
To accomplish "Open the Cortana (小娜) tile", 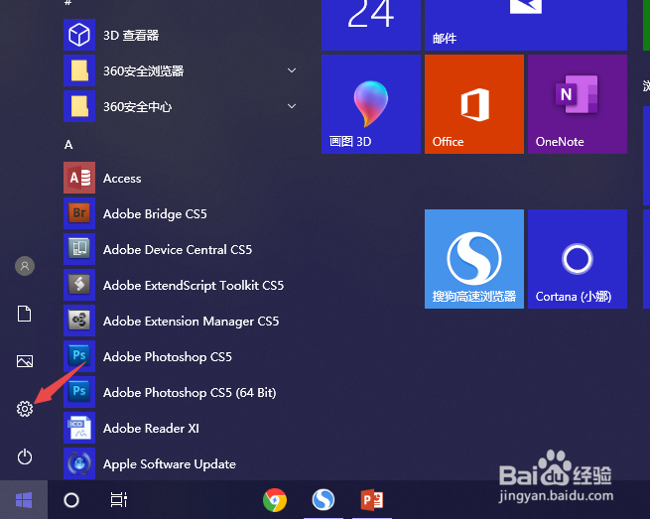I will point(578,259).
